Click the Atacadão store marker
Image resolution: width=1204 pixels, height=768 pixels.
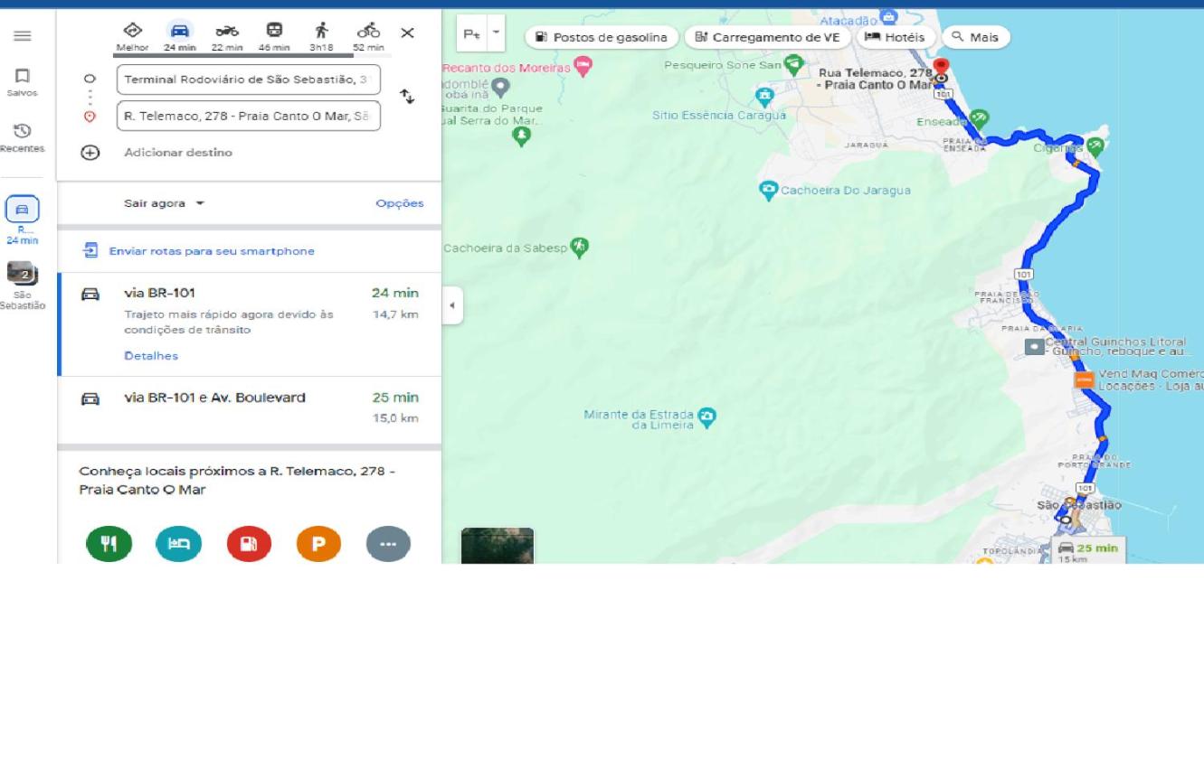(889, 16)
